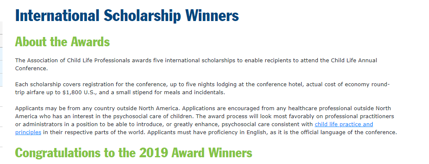Click the "economy round-" airfare text at line end

[367, 85]
